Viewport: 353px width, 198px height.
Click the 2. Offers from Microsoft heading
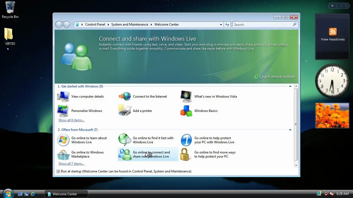pos(77,130)
